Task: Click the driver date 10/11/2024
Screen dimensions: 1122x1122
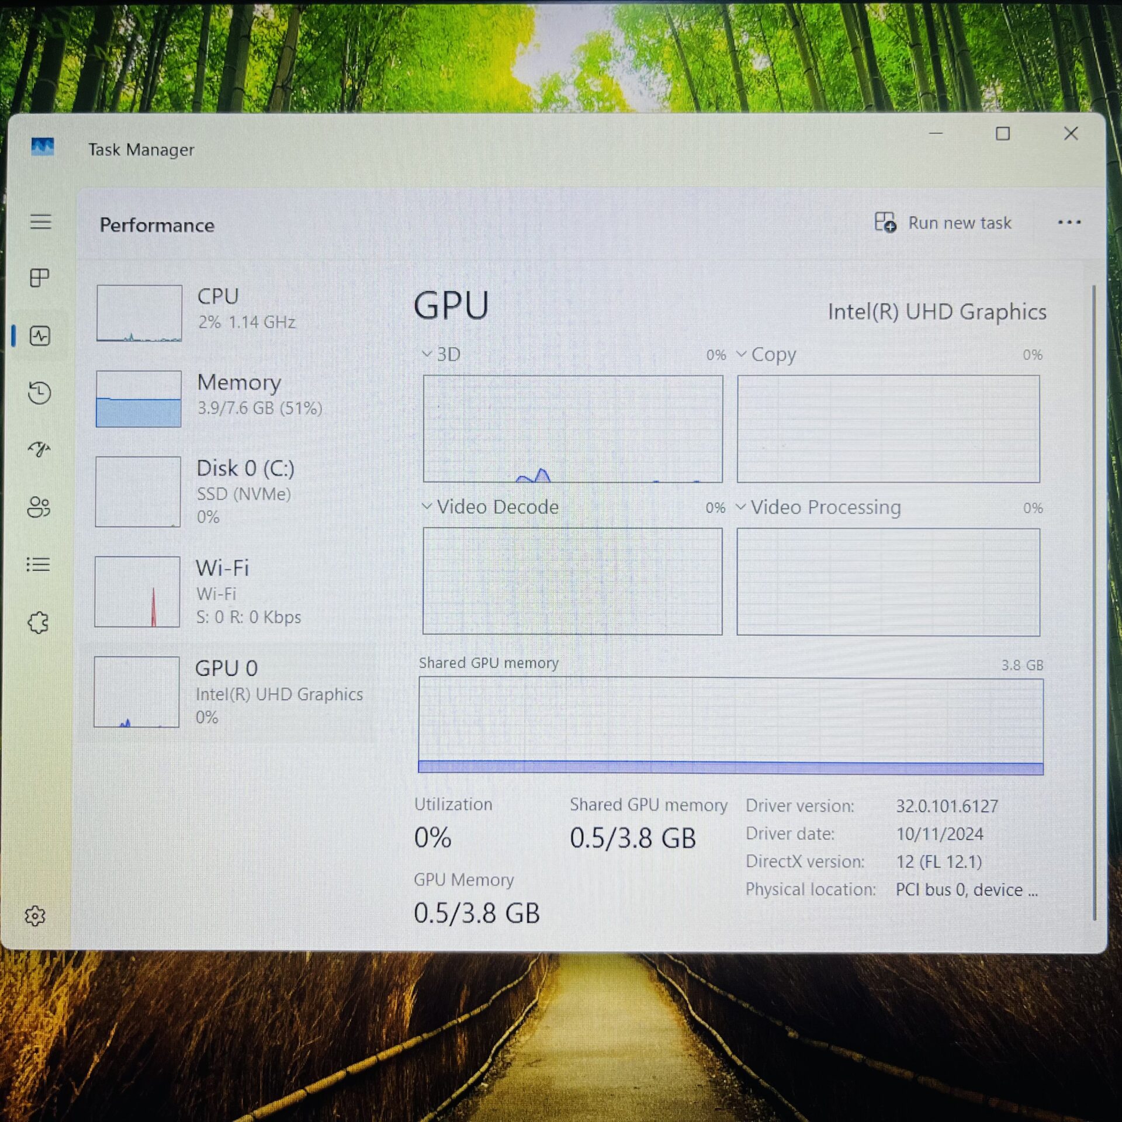Action: [x=940, y=834]
